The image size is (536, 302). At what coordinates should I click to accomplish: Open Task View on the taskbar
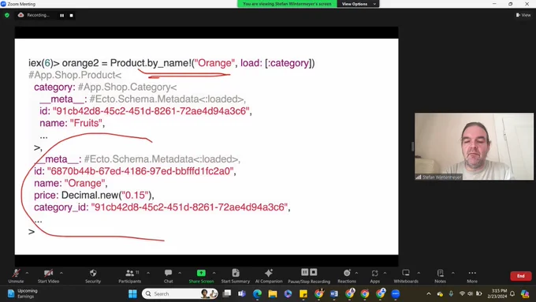point(227,294)
